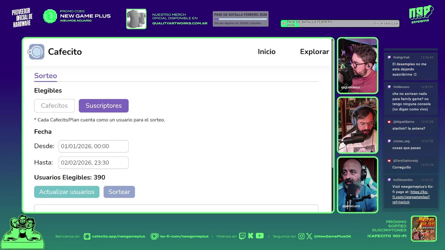Click the 9% Cafecitos goal progress bar
The width and height of the screenshot is (445, 250).
241,19
